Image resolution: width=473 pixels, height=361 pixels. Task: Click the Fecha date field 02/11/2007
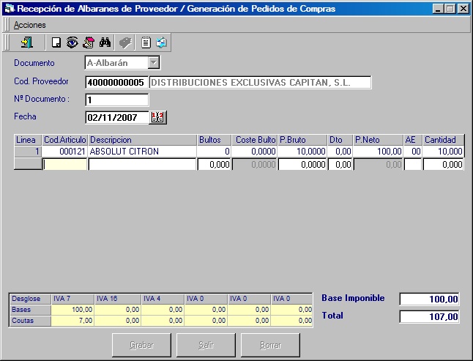(x=117, y=117)
